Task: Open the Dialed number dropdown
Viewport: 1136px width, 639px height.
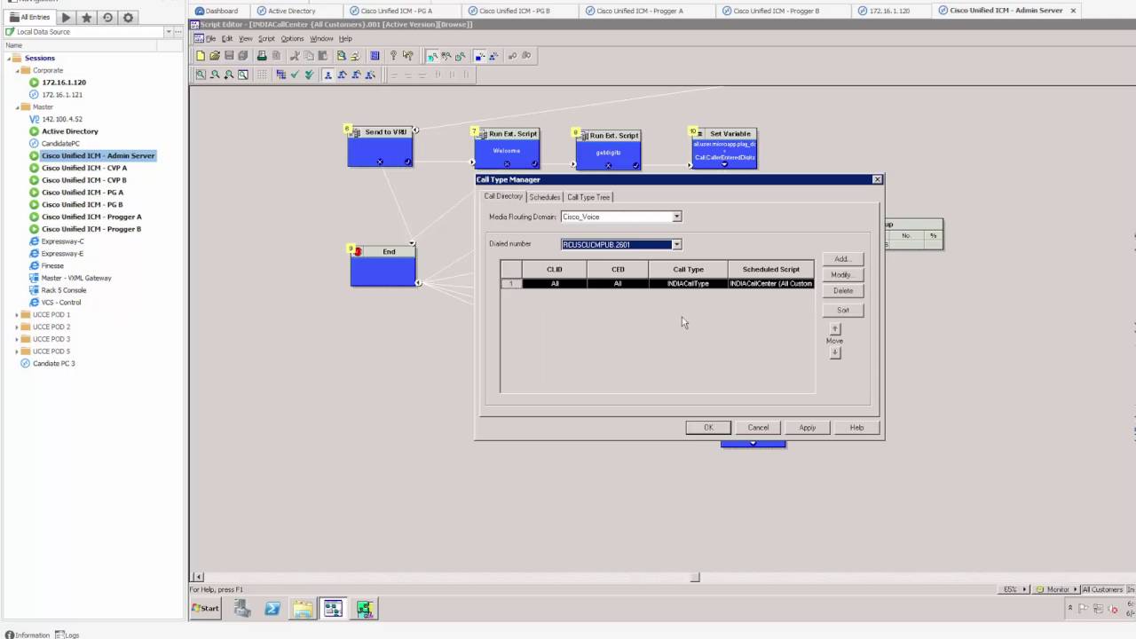Action: (676, 245)
